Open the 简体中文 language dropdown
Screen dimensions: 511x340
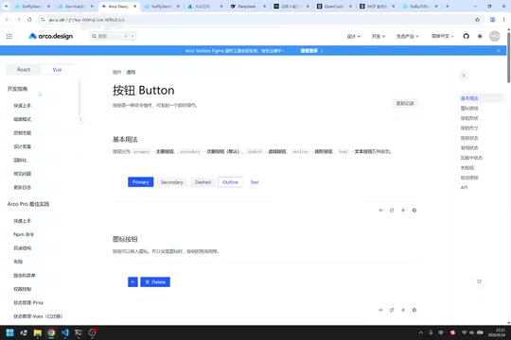point(442,36)
